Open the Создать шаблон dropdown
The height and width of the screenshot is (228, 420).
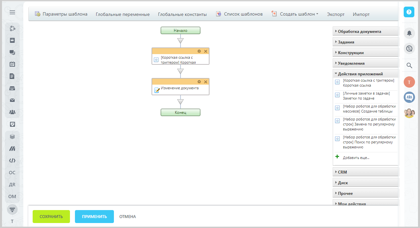click(295, 14)
